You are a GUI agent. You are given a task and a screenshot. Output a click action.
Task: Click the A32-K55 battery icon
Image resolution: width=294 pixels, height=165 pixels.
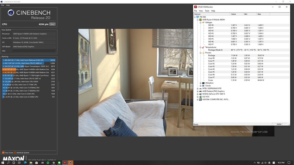click(200, 97)
